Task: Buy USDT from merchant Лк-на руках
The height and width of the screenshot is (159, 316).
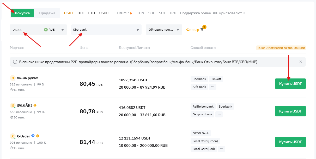Action: [290, 84]
